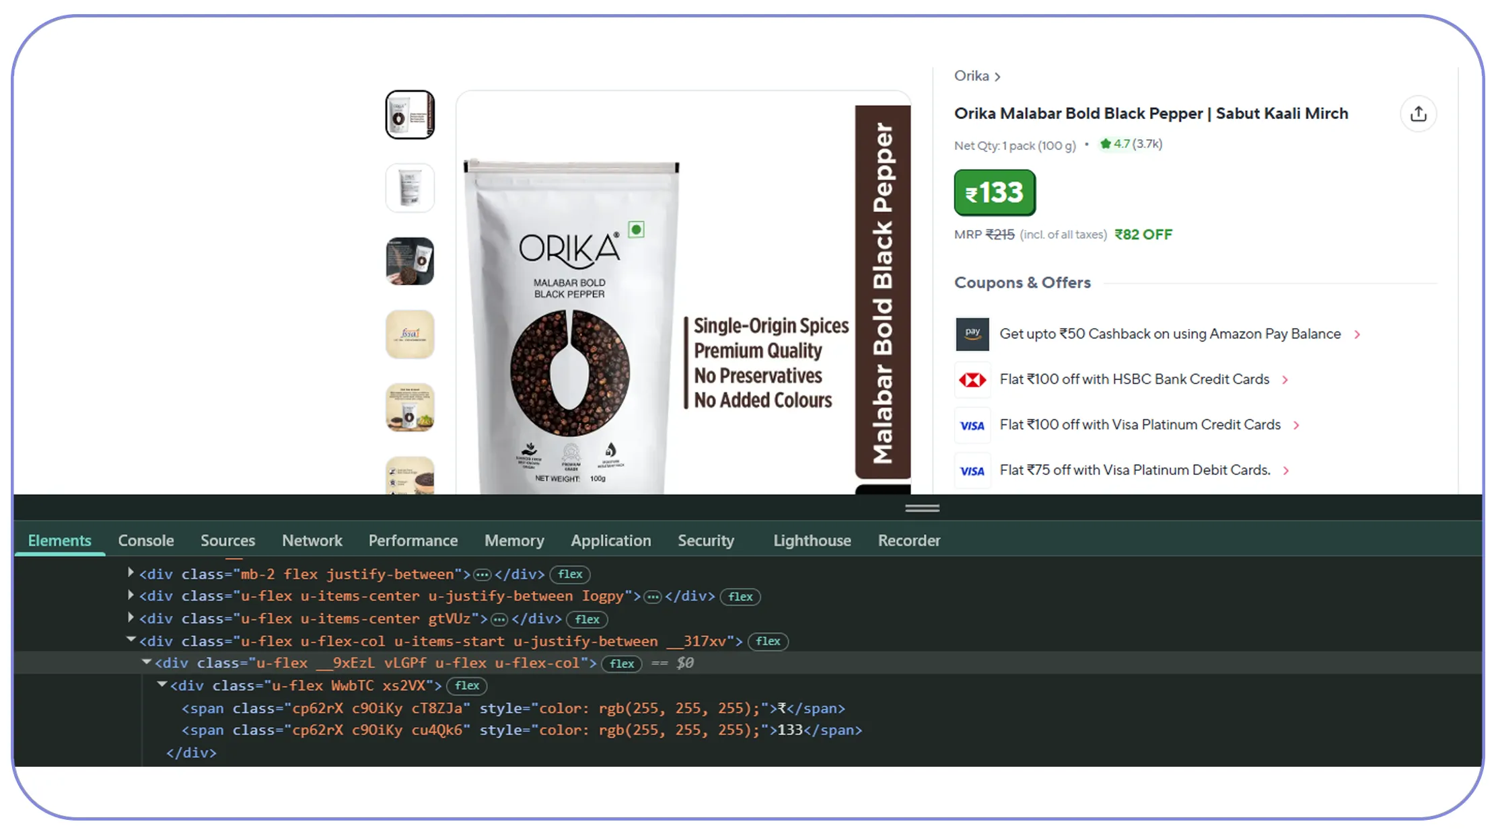The image size is (1496, 834).
Task: Collapse the div with class __317xv
Action: pyautogui.click(x=131, y=640)
